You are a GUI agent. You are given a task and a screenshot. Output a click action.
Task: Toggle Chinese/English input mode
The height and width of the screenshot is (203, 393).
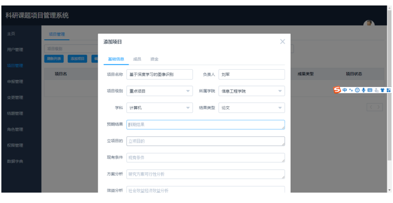[345, 90]
